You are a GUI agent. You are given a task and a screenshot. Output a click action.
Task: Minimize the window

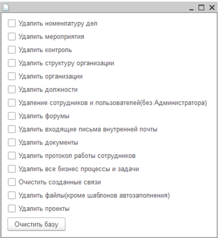(191, 8)
